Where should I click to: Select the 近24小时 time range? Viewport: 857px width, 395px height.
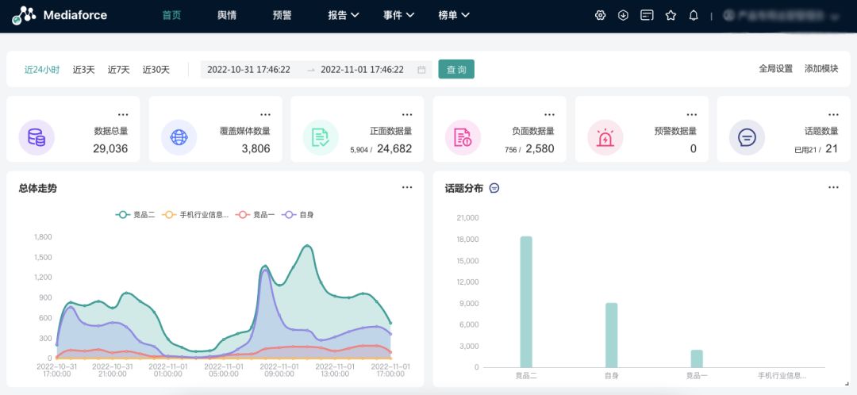click(x=42, y=69)
